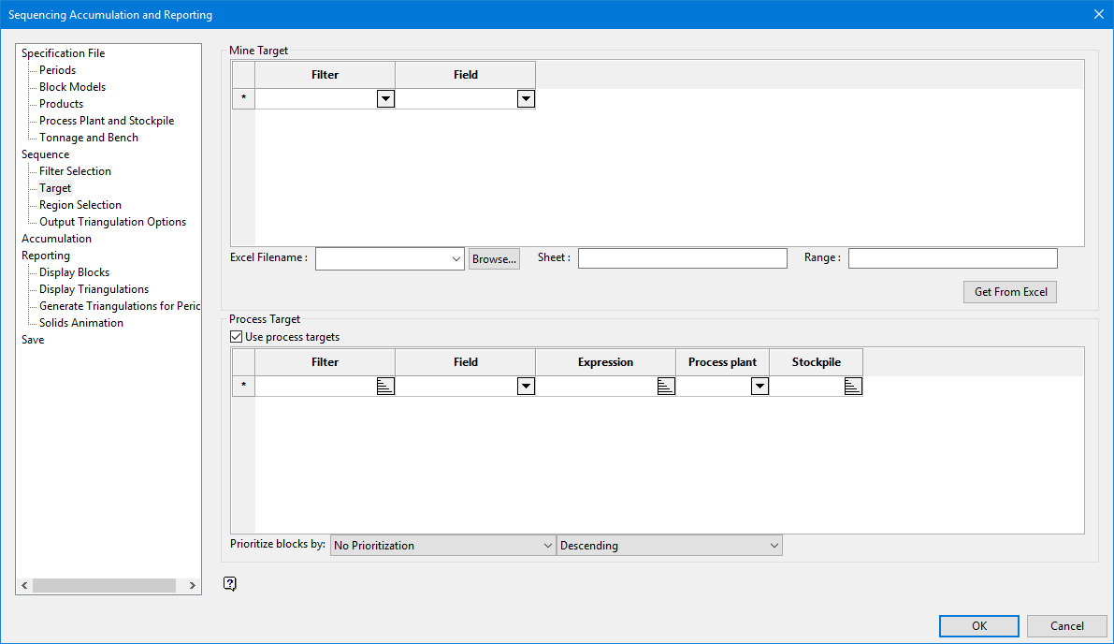Click the help question mark icon

tap(230, 584)
